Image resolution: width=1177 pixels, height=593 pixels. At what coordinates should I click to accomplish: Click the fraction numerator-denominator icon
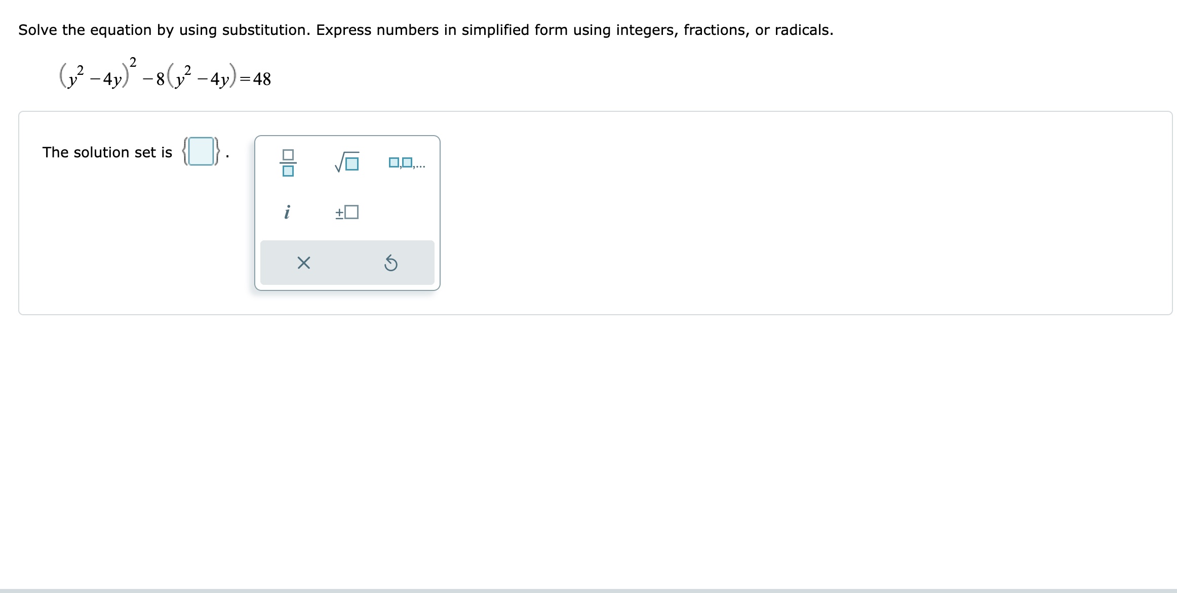click(x=288, y=163)
